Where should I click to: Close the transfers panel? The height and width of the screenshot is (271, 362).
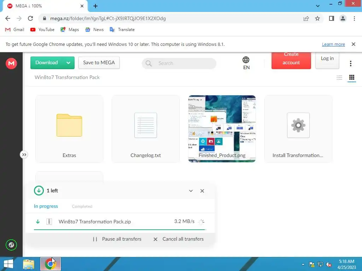[x=202, y=191]
